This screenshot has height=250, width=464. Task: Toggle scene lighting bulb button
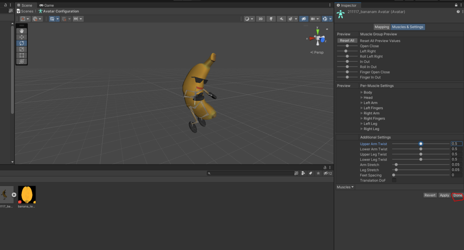[x=271, y=19]
